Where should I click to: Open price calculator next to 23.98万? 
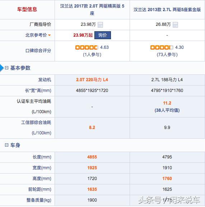pyautogui.click(x=100, y=25)
